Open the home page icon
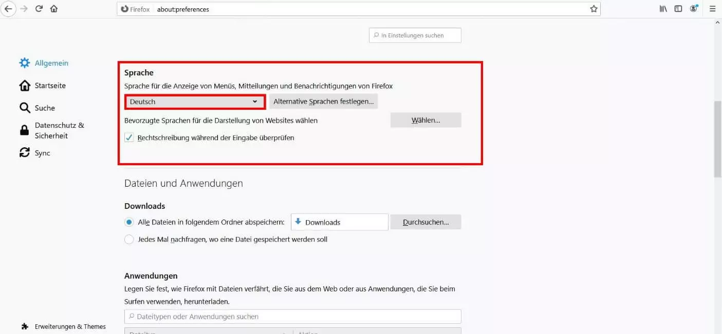This screenshot has height=334, width=722. tap(54, 9)
